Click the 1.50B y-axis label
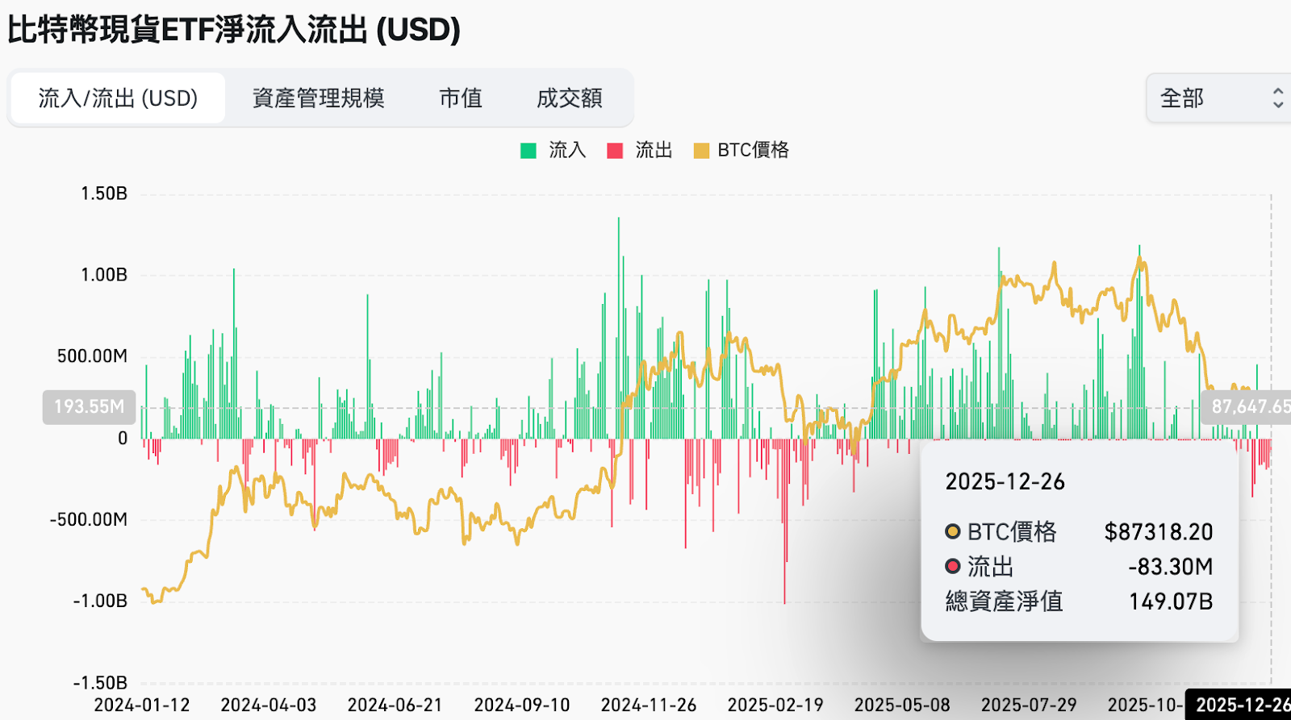 point(104,194)
